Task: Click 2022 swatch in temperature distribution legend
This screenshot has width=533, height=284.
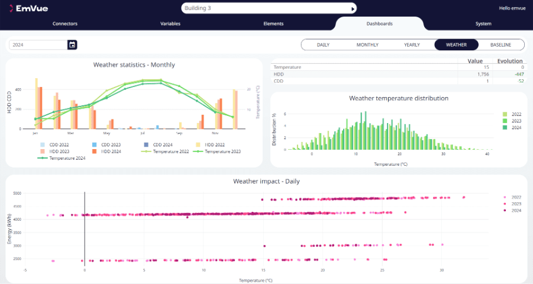Action: 505,114
